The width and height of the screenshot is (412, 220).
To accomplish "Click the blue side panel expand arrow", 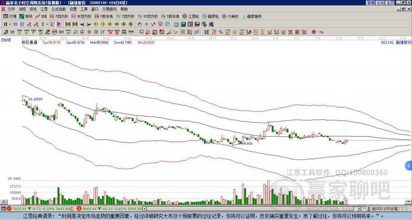I will pyautogui.click(x=409, y=166).
